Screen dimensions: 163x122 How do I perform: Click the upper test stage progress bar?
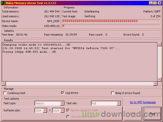click(x=111, y=21)
